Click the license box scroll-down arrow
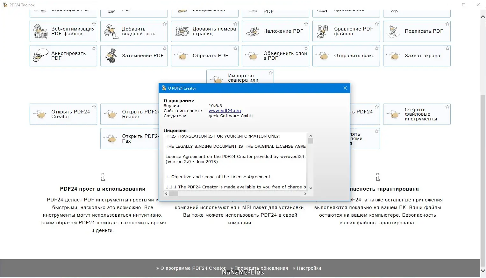This screenshot has width=486, height=278. 311,188
